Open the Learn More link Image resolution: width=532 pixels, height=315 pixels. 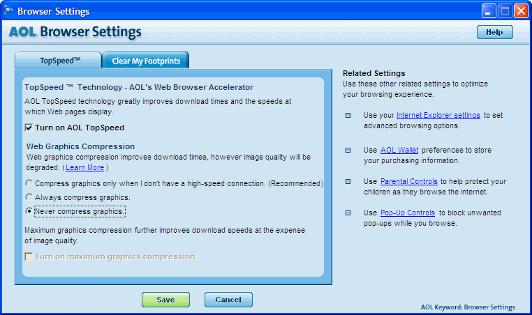(x=84, y=168)
